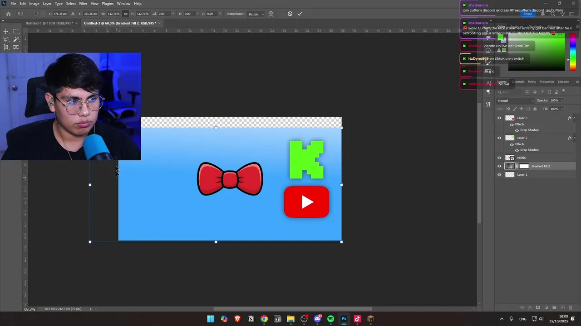Collapse Layer 2 effects list

click(x=575, y=138)
